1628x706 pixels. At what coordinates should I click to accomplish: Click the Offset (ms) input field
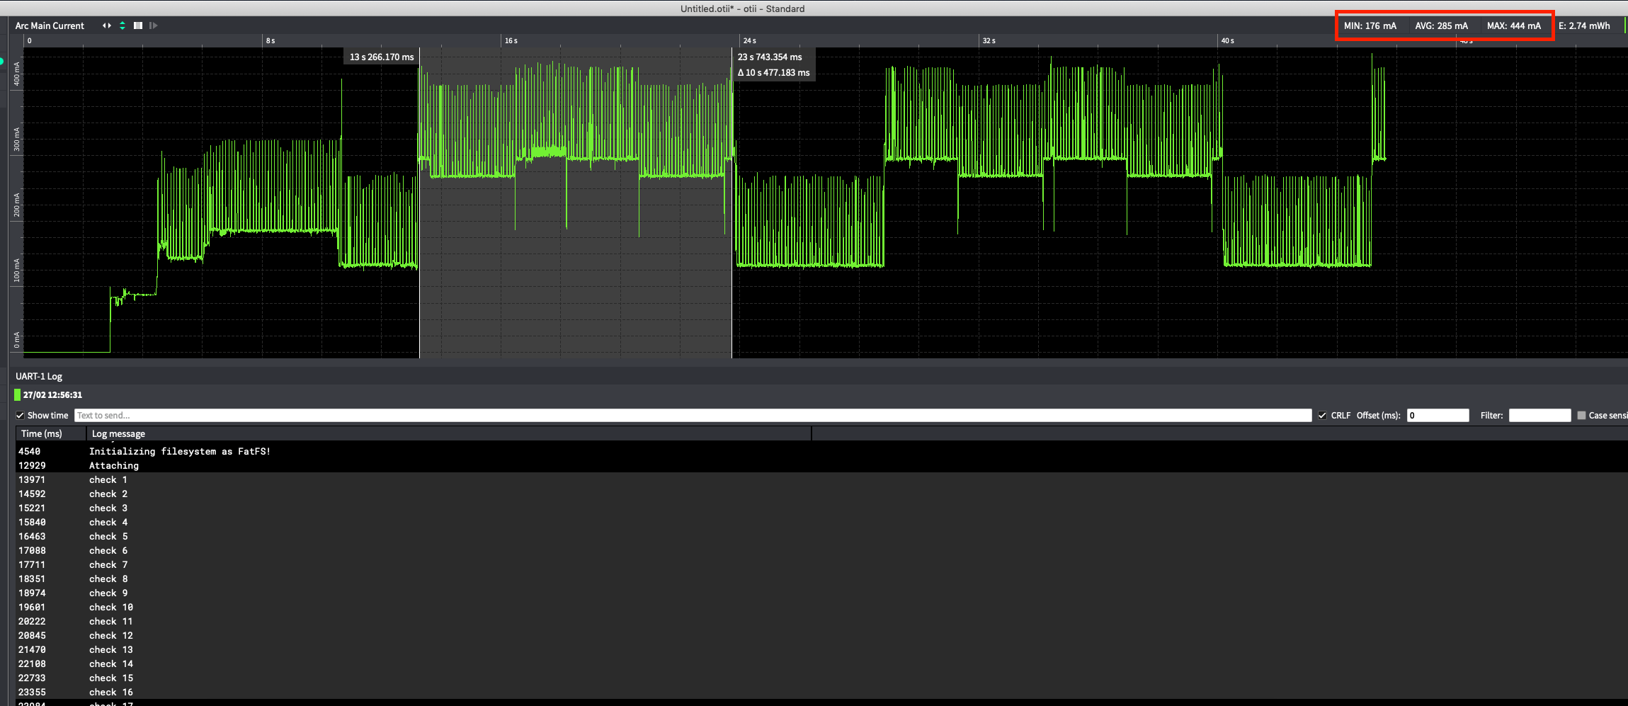click(1438, 416)
